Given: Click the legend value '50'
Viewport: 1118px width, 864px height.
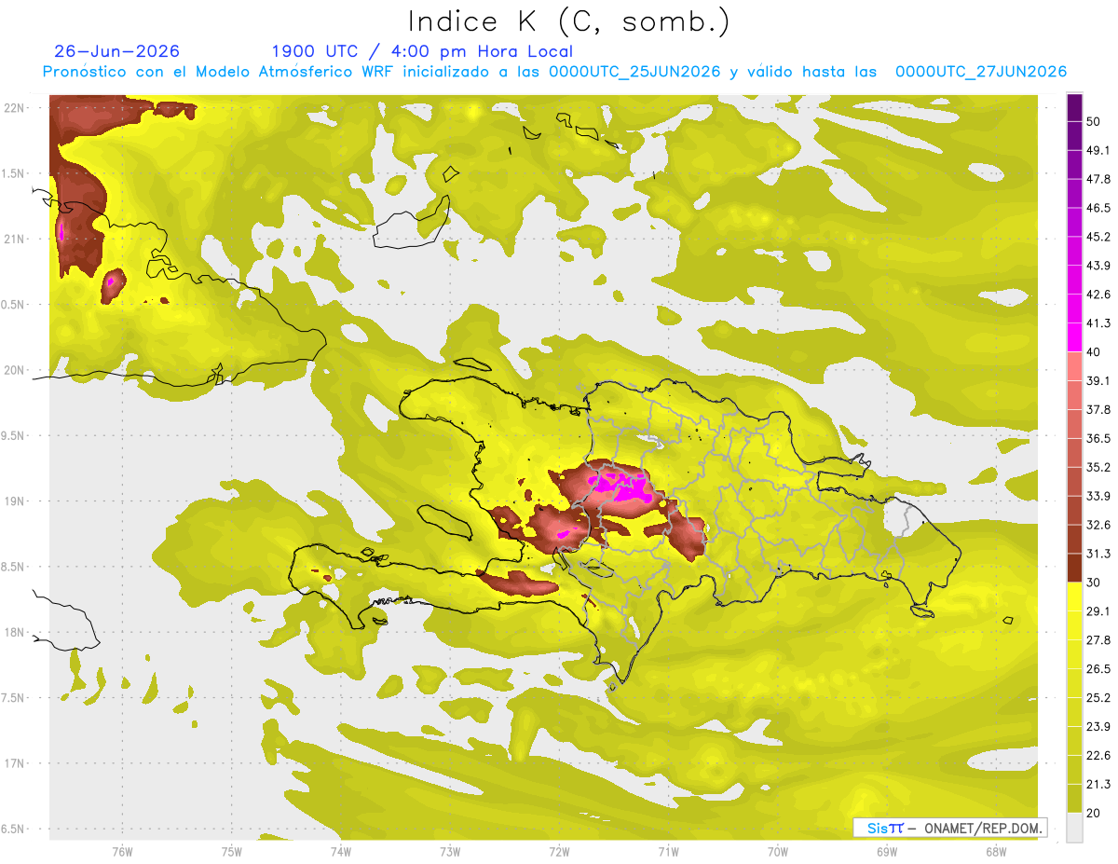Looking at the screenshot, I should pos(1094,121).
